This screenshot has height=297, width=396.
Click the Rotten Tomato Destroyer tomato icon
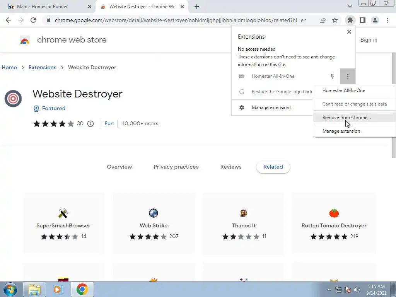click(334, 213)
